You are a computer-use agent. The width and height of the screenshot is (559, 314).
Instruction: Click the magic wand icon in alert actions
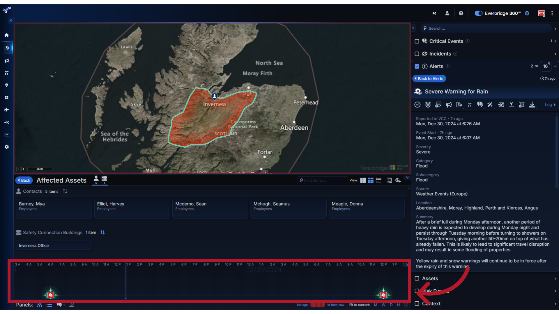point(490,105)
